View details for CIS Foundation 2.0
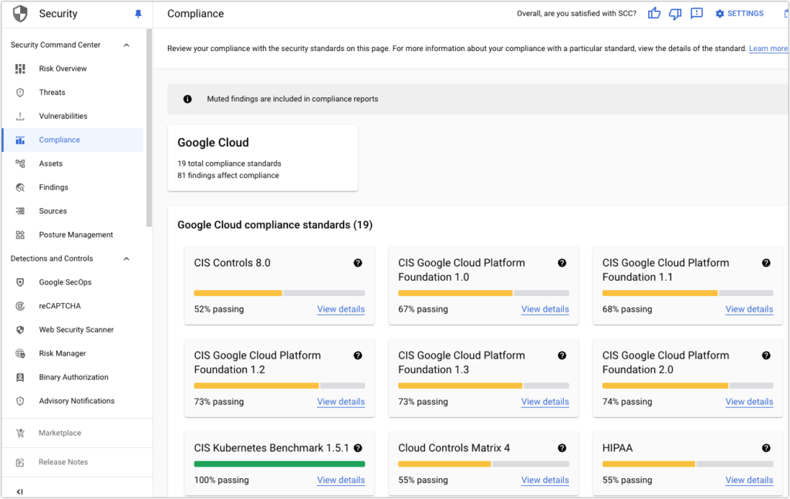Screen dimensions: 790x499 point(749,402)
